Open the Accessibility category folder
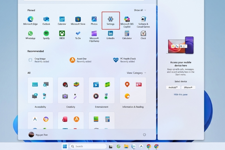 40,90
